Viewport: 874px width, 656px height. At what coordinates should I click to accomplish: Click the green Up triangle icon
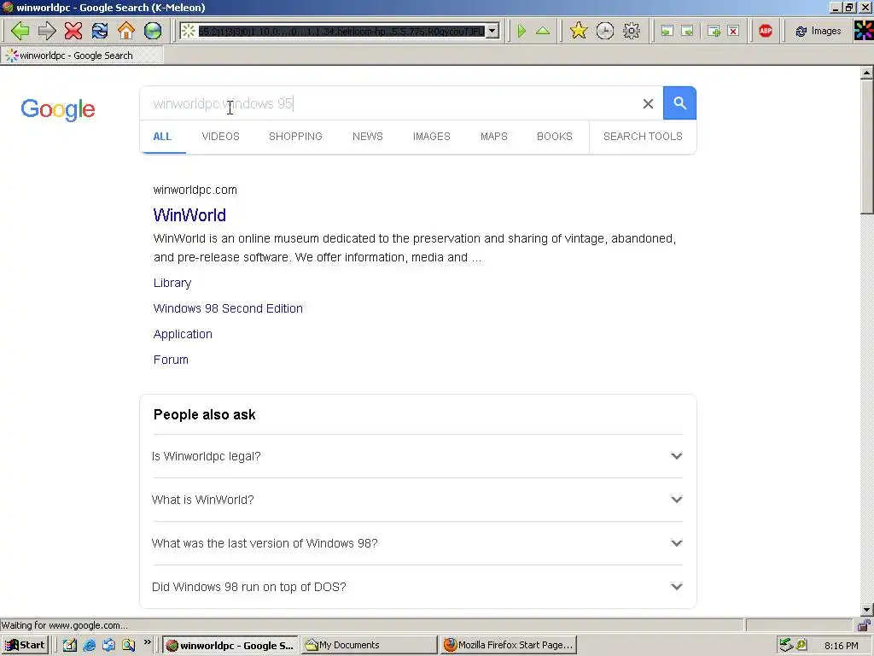(x=542, y=31)
